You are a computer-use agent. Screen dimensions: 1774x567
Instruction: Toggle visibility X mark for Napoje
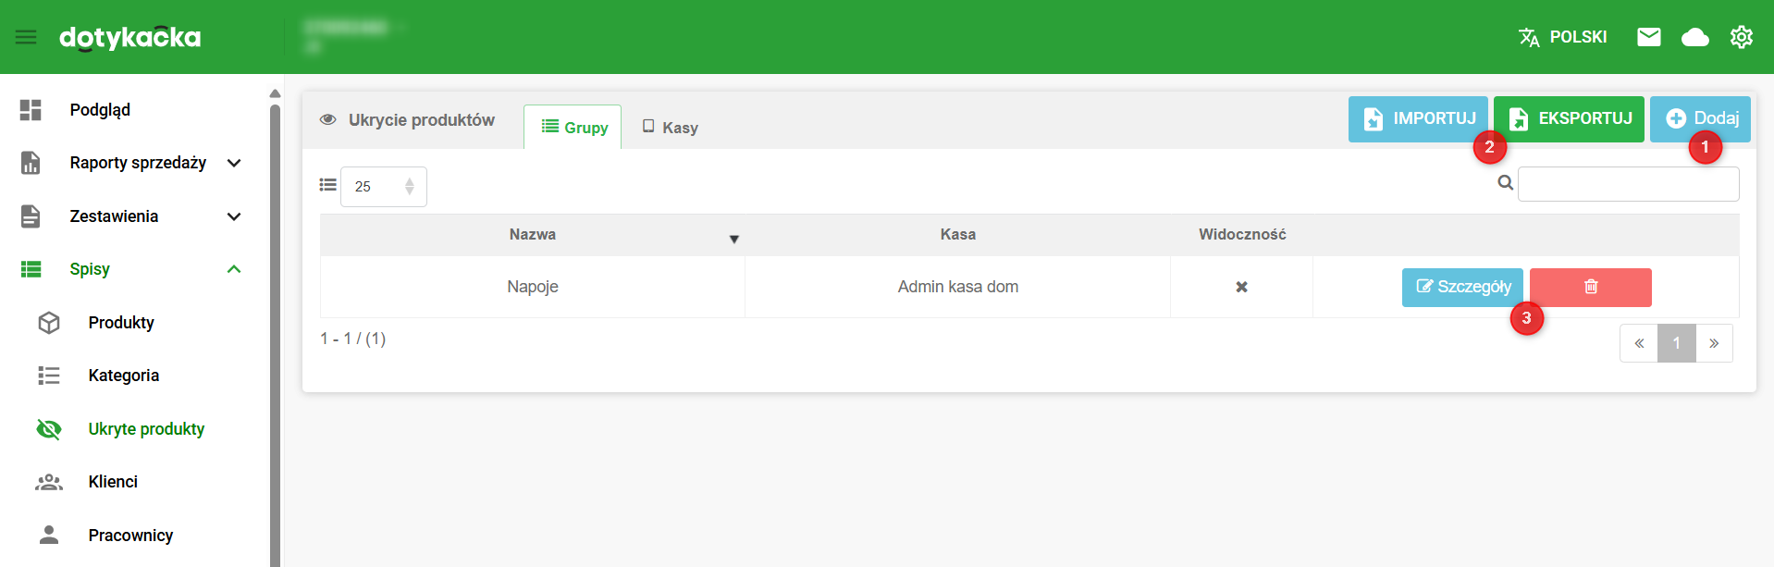tap(1241, 287)
